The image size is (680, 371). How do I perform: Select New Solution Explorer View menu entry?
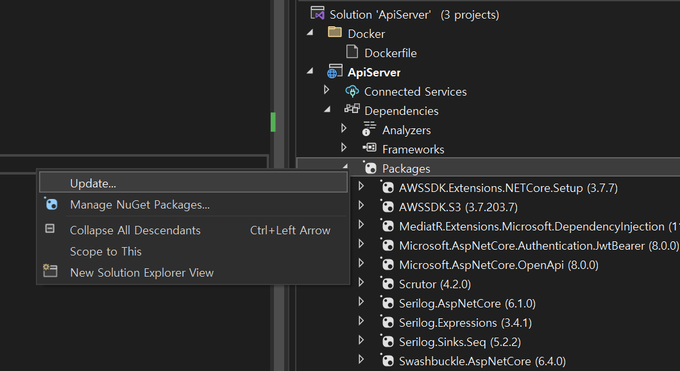[194, 273]
